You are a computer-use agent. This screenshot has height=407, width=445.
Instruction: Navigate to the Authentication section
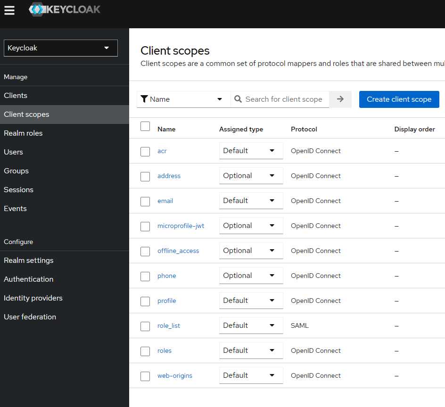click(28, 279)
